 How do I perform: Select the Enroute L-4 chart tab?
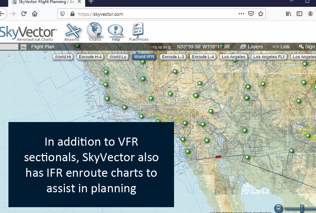coord(203,57)
